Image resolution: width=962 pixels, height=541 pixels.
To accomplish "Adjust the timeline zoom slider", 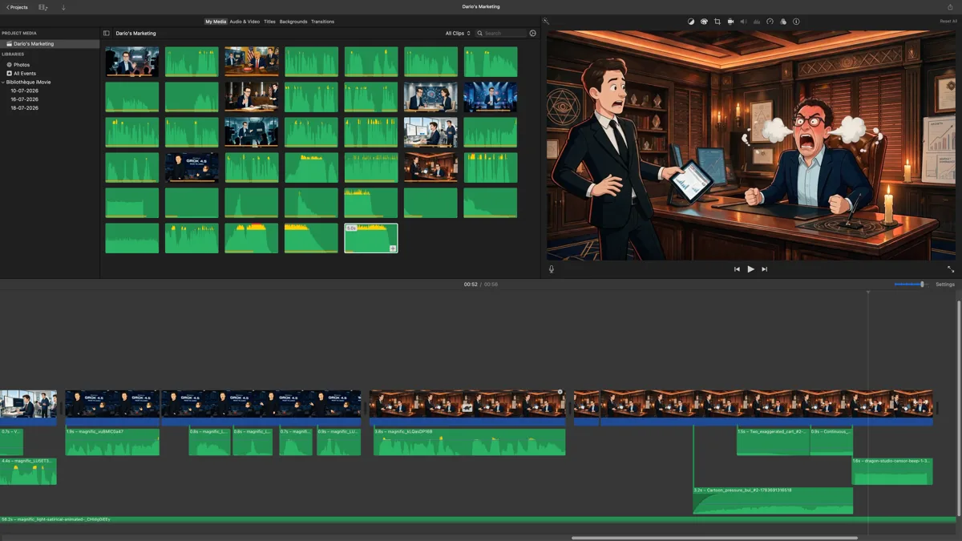I will tap(922, 285).
